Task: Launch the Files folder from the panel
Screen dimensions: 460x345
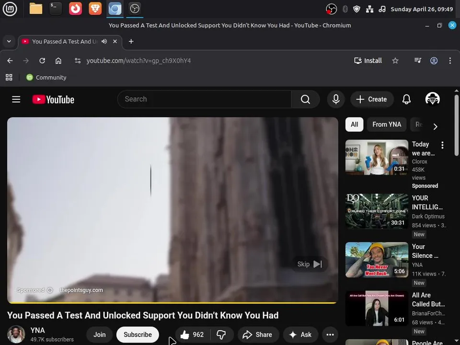Action: [36, 9]
